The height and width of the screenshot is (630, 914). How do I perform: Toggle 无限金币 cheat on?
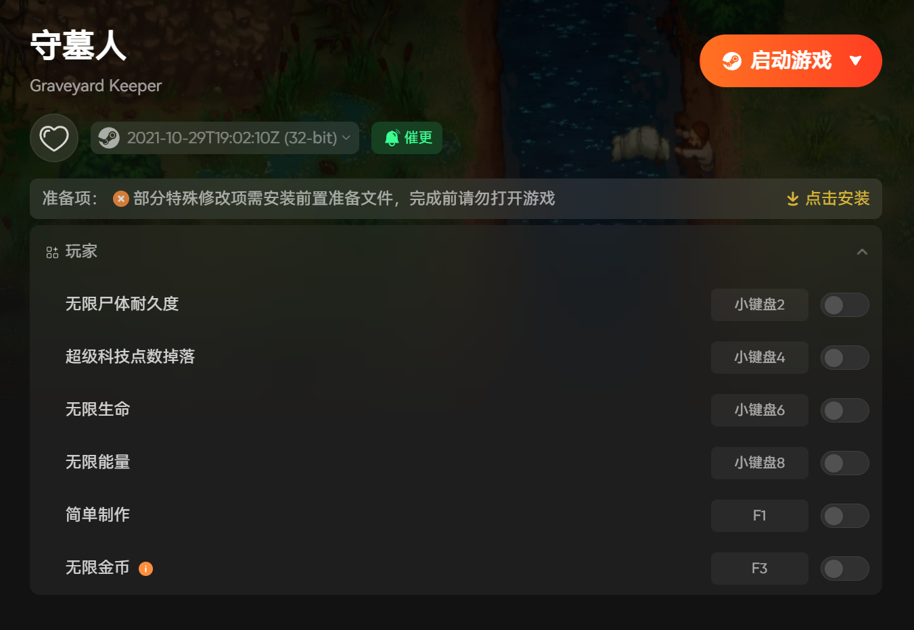(x=844, y=568)
